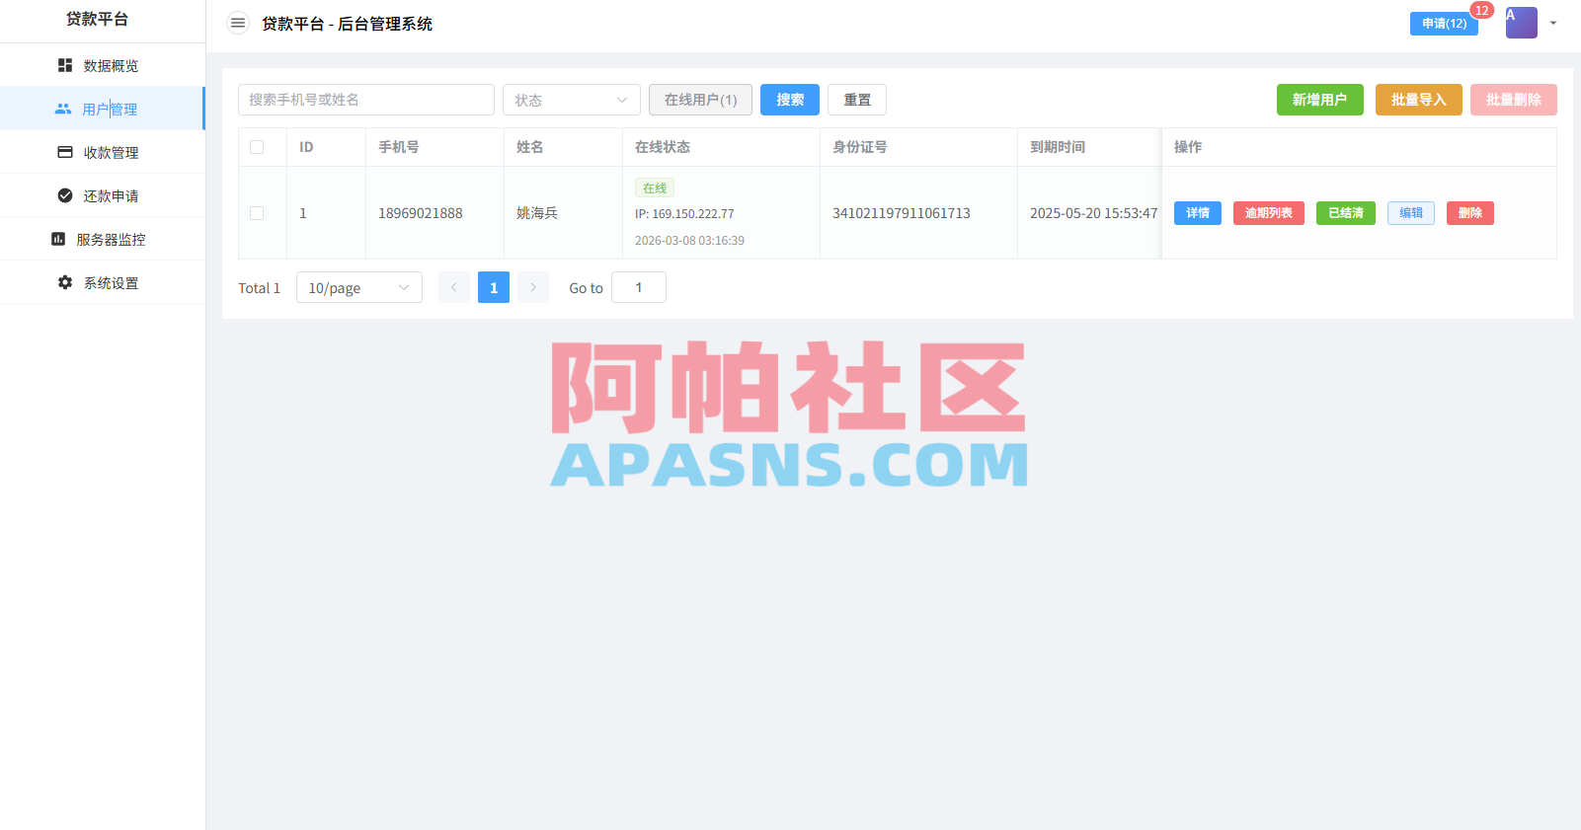Click the red 12 notification badge

tap(1481, 10)
